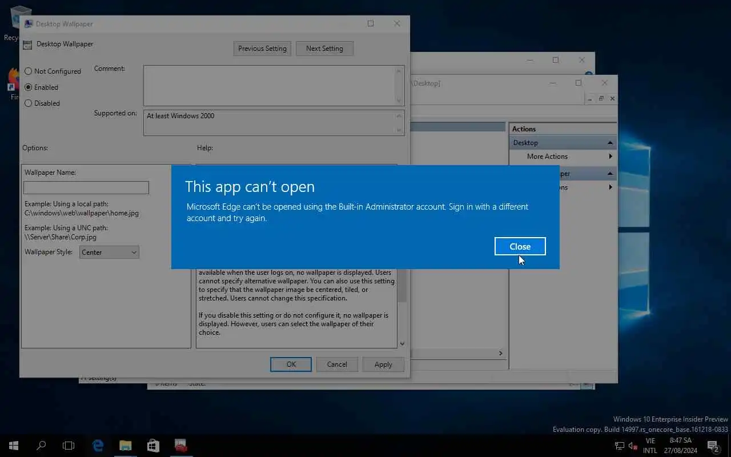Open the Windows Start menu
This screenshot has height=457, width=731.
tap(14, 446)
